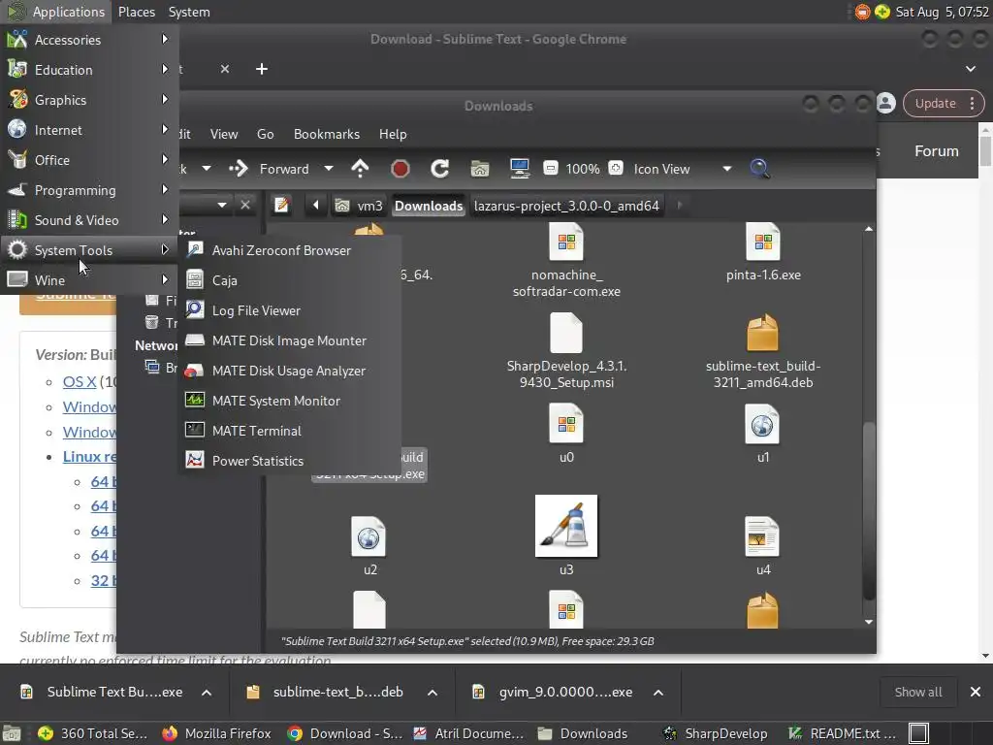Expand the Forward history dropdown arrow
Viewport: 993px width, 745px height.
(x=328, y=169)
